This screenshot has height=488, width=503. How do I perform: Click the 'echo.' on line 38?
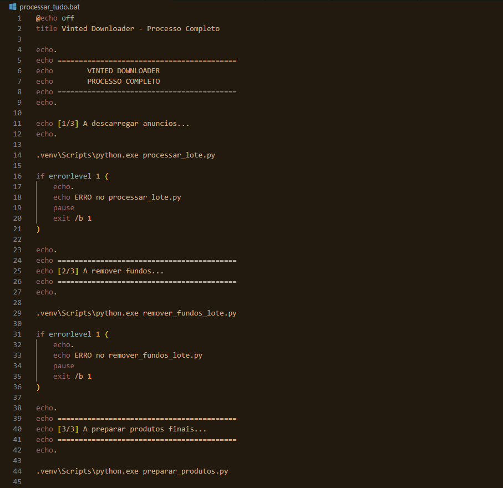pyautogui.click(x=47, y=408)
